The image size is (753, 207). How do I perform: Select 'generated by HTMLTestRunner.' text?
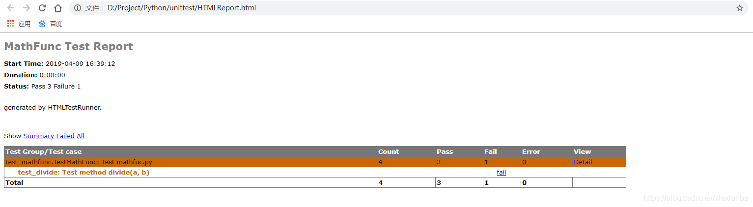tap(53, 107)
